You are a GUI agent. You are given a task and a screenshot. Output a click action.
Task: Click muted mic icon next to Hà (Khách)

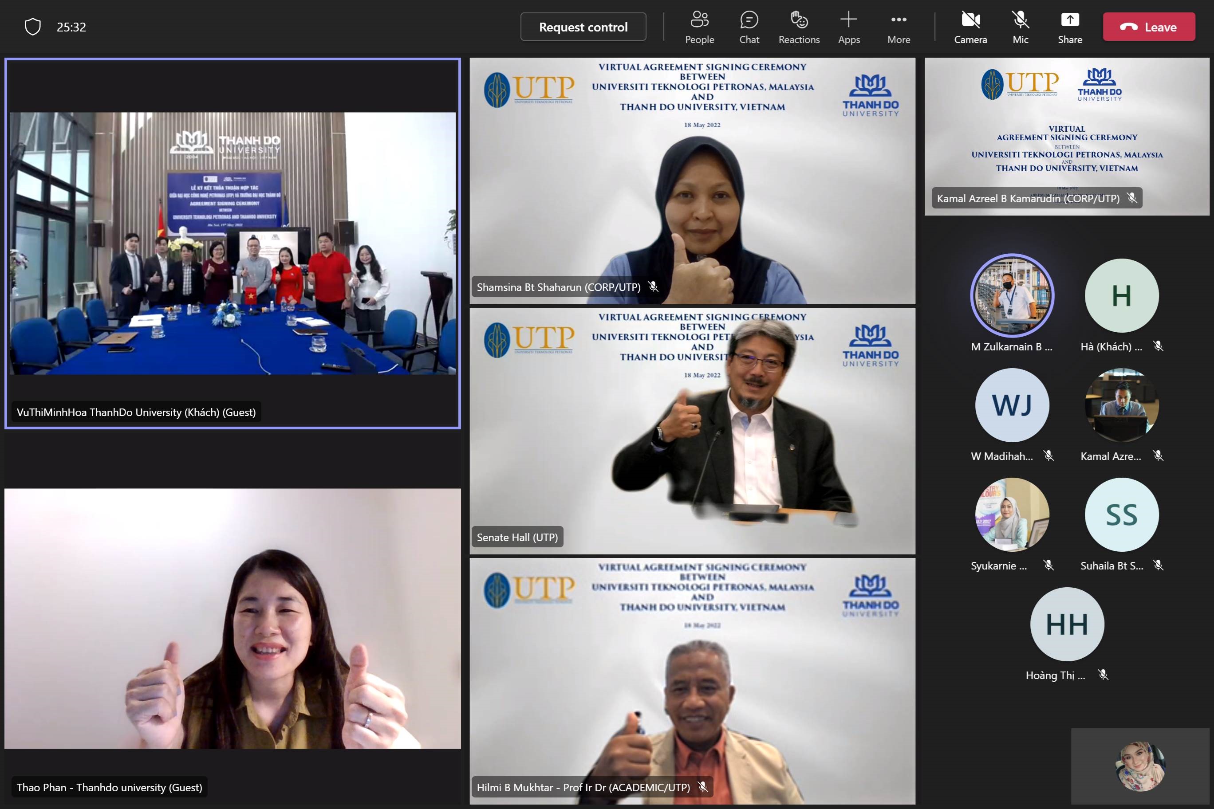(x=1158, y=346)
